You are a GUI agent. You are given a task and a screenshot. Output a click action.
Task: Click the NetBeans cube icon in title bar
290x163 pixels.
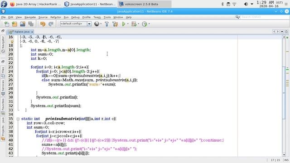(3, 11)
